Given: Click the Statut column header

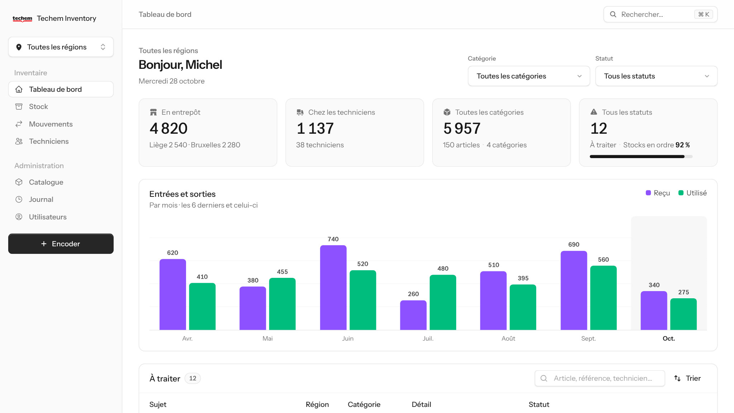Looking at the screenshot, I should [x=539, y=404].
